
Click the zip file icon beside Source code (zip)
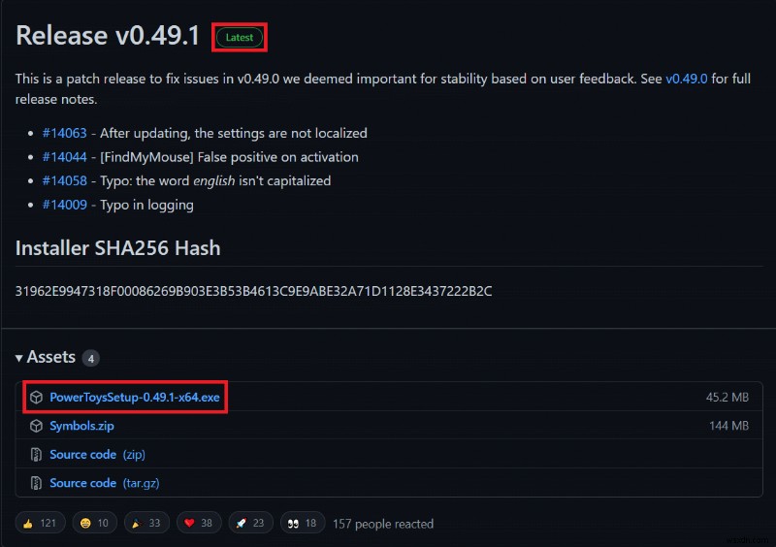tap(36, 455)
